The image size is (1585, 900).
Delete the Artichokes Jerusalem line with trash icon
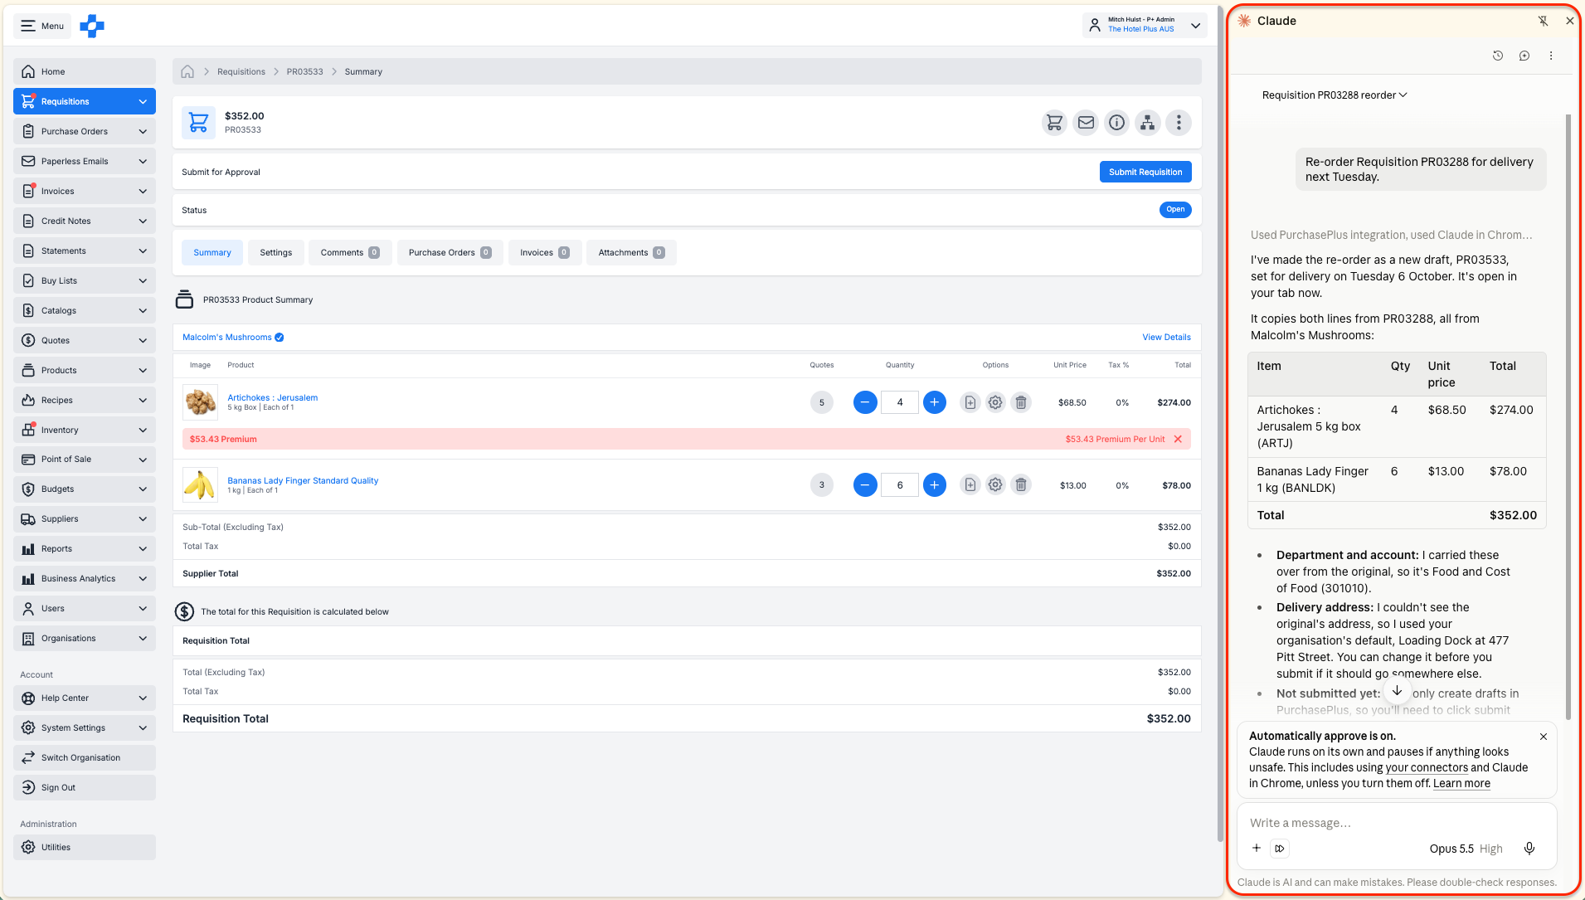[1021, 402]
